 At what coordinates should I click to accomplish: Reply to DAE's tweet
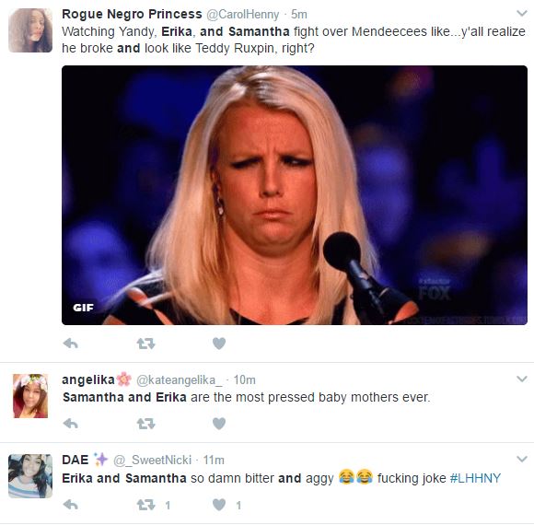pyautogui.click(x=71, y=505)
